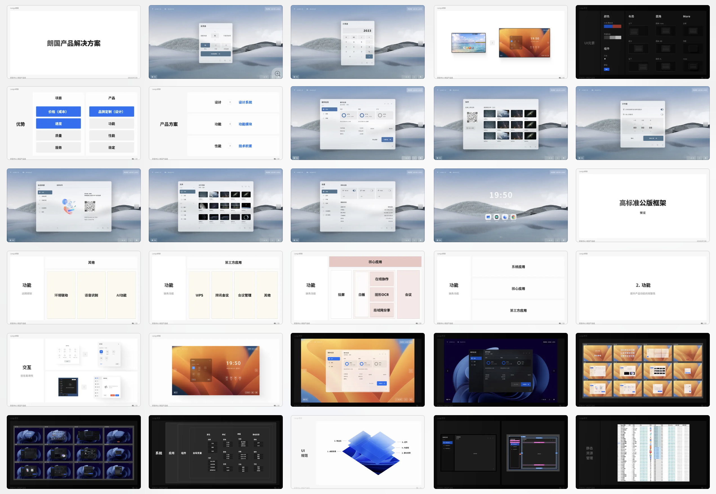Click the AC key on the calculator
716x494 pixels.
click(x=354, y=37)
